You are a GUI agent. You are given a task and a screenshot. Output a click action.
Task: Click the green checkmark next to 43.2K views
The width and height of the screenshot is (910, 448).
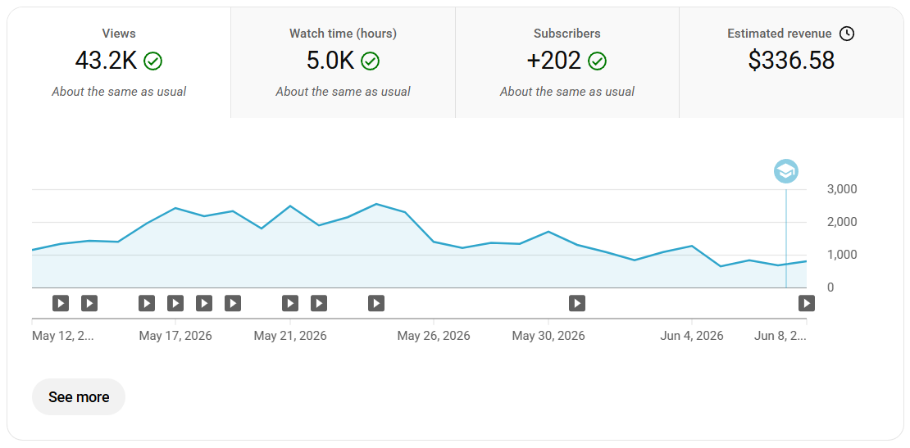153,61
